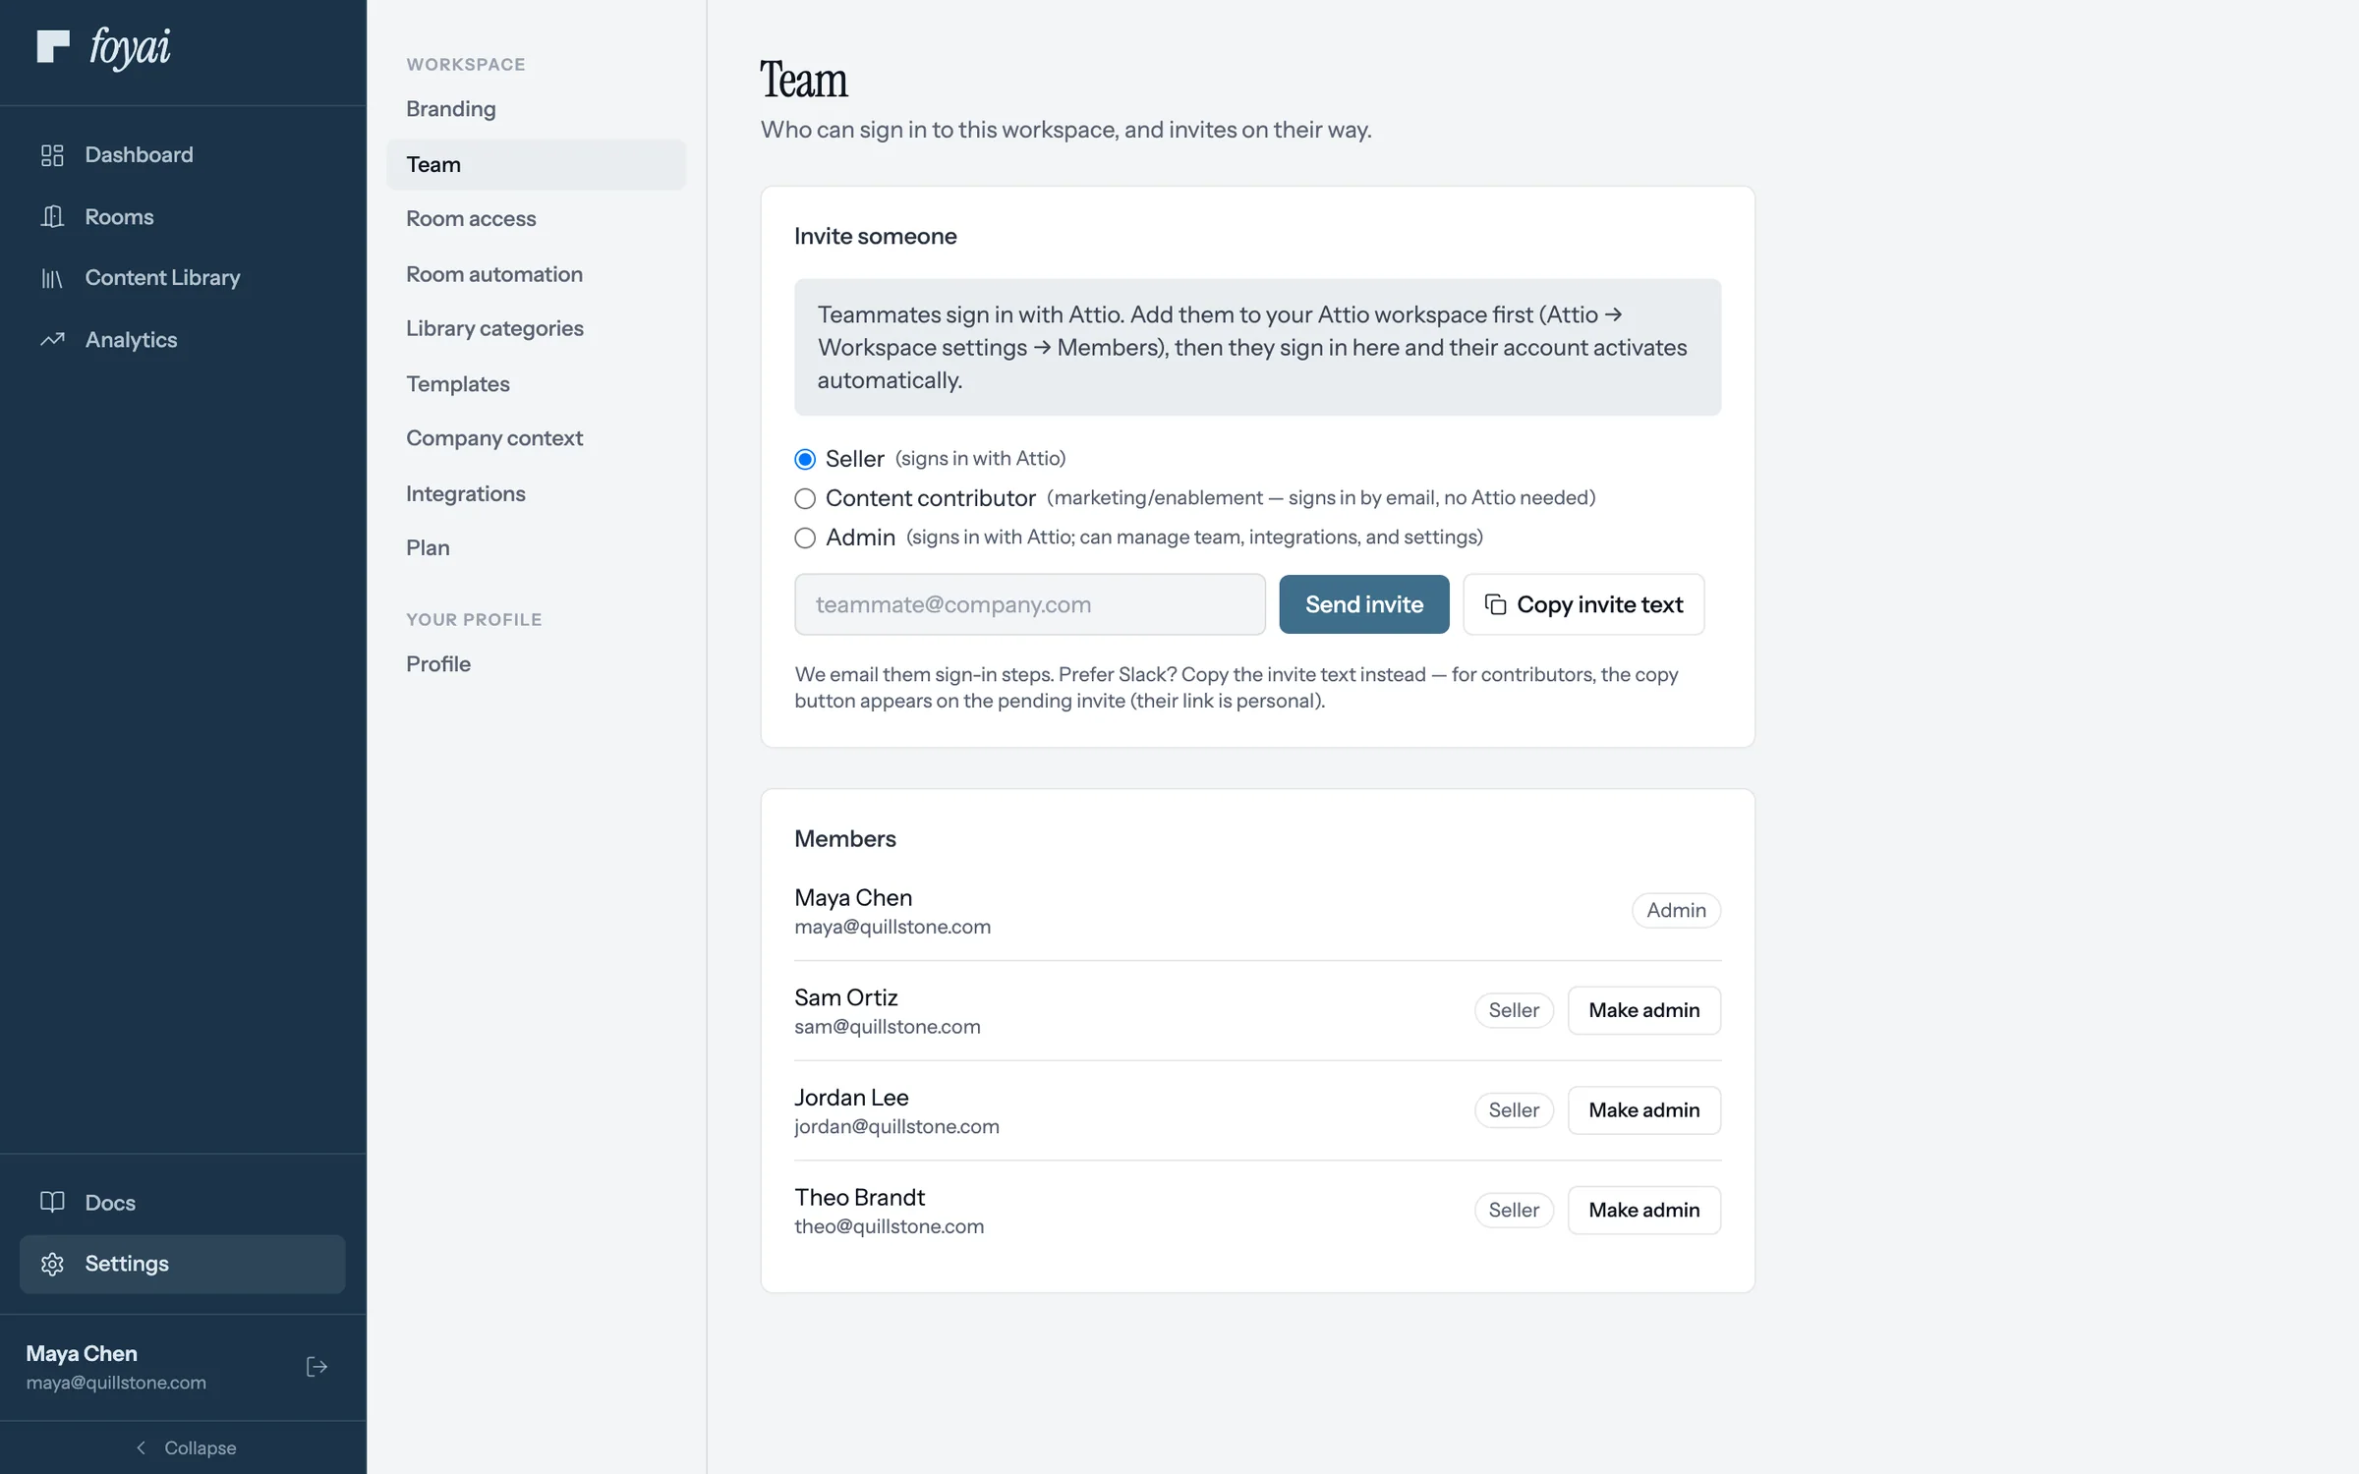Viewport: 2359px width, 1474px height.
Task: Click Seller badge on Jordan Lee row
Action: (1514, 1110)
